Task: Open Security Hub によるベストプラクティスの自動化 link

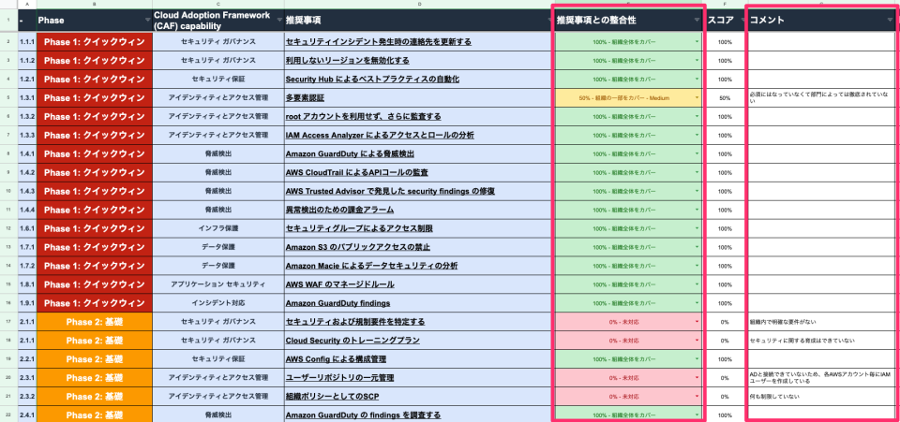Action: point(372,80)
